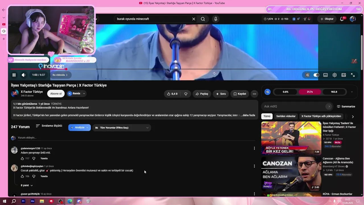Toggle the autoplay switch in player
The height and width of the screenshot is (205, 364).
[x=316, y=75]
